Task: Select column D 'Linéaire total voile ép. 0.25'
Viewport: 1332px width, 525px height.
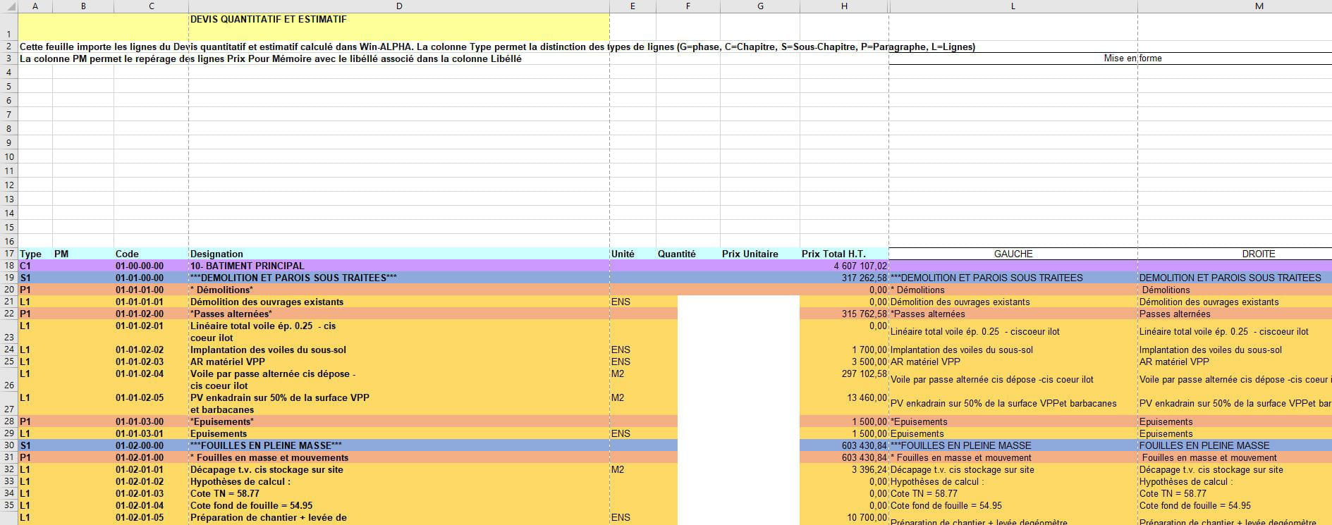Action: point(399,332)
